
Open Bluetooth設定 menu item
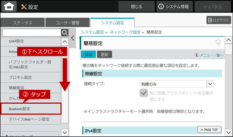click(31, 109)
